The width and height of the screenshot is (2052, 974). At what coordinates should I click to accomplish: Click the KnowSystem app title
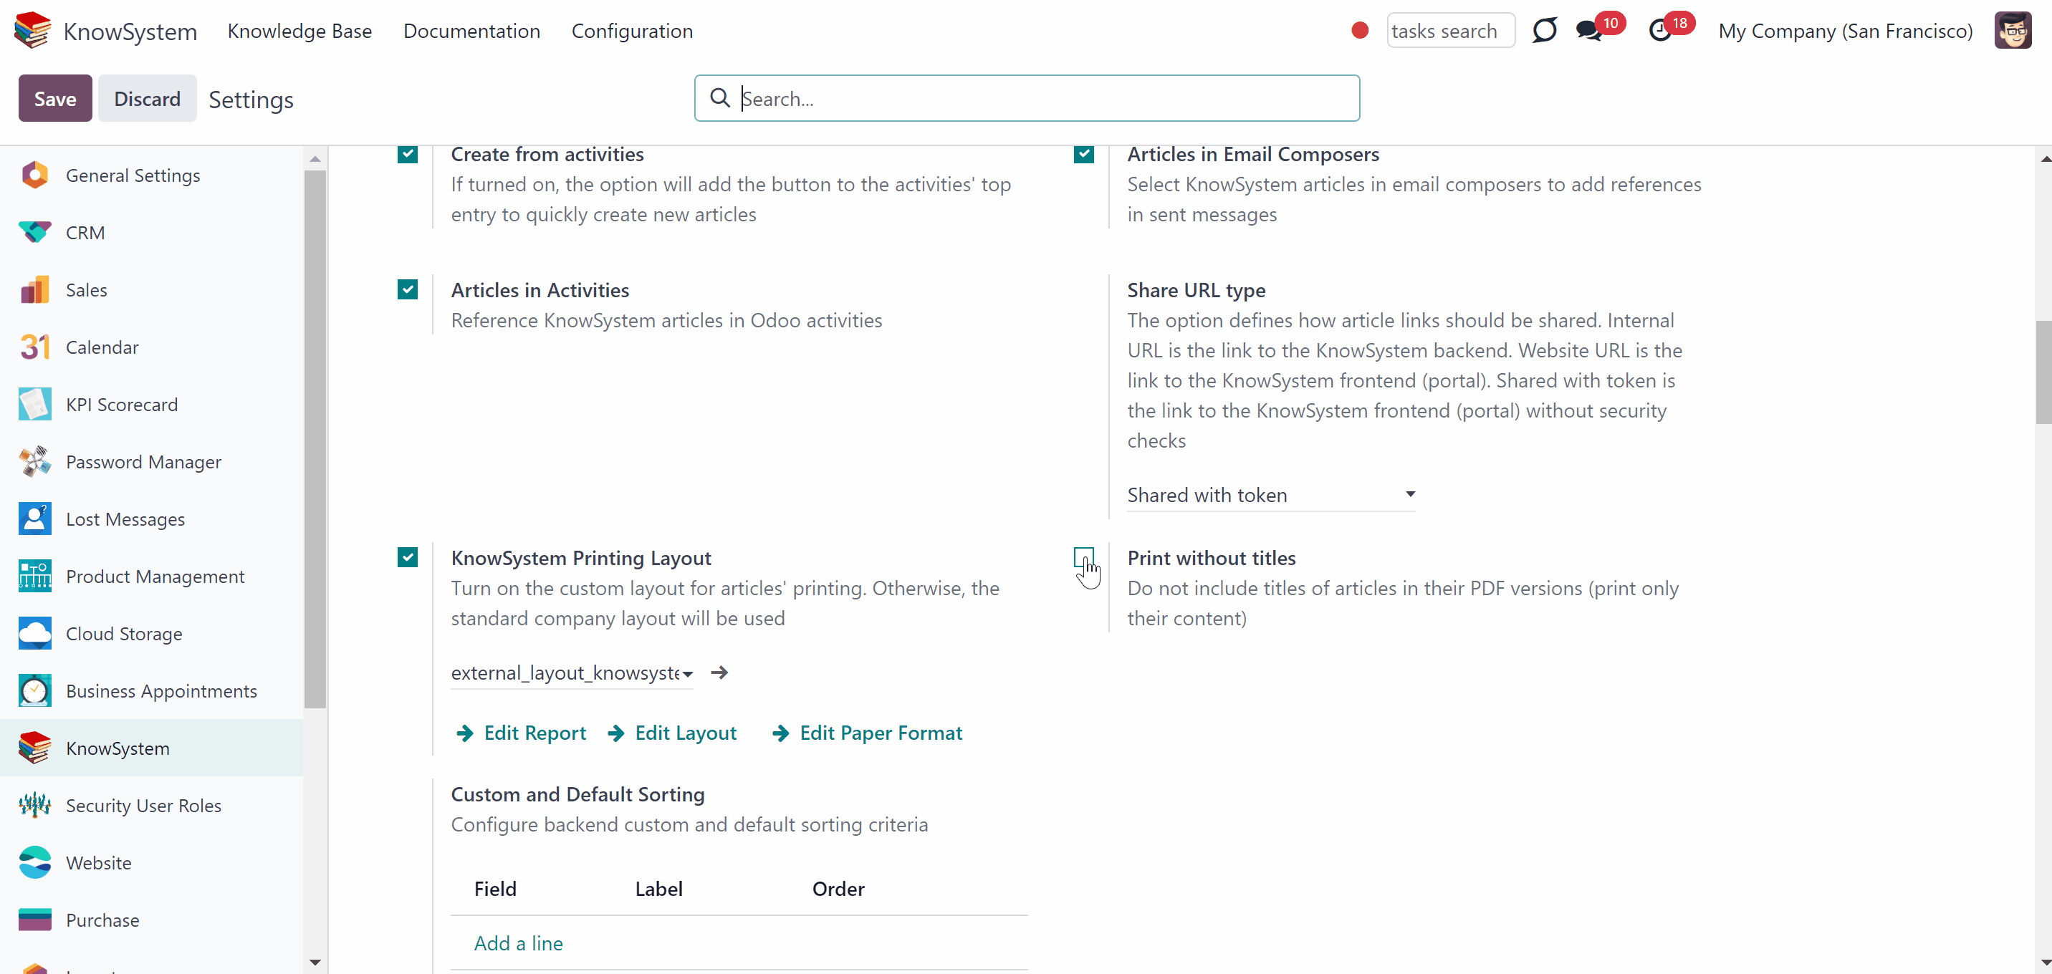(130, 31)
